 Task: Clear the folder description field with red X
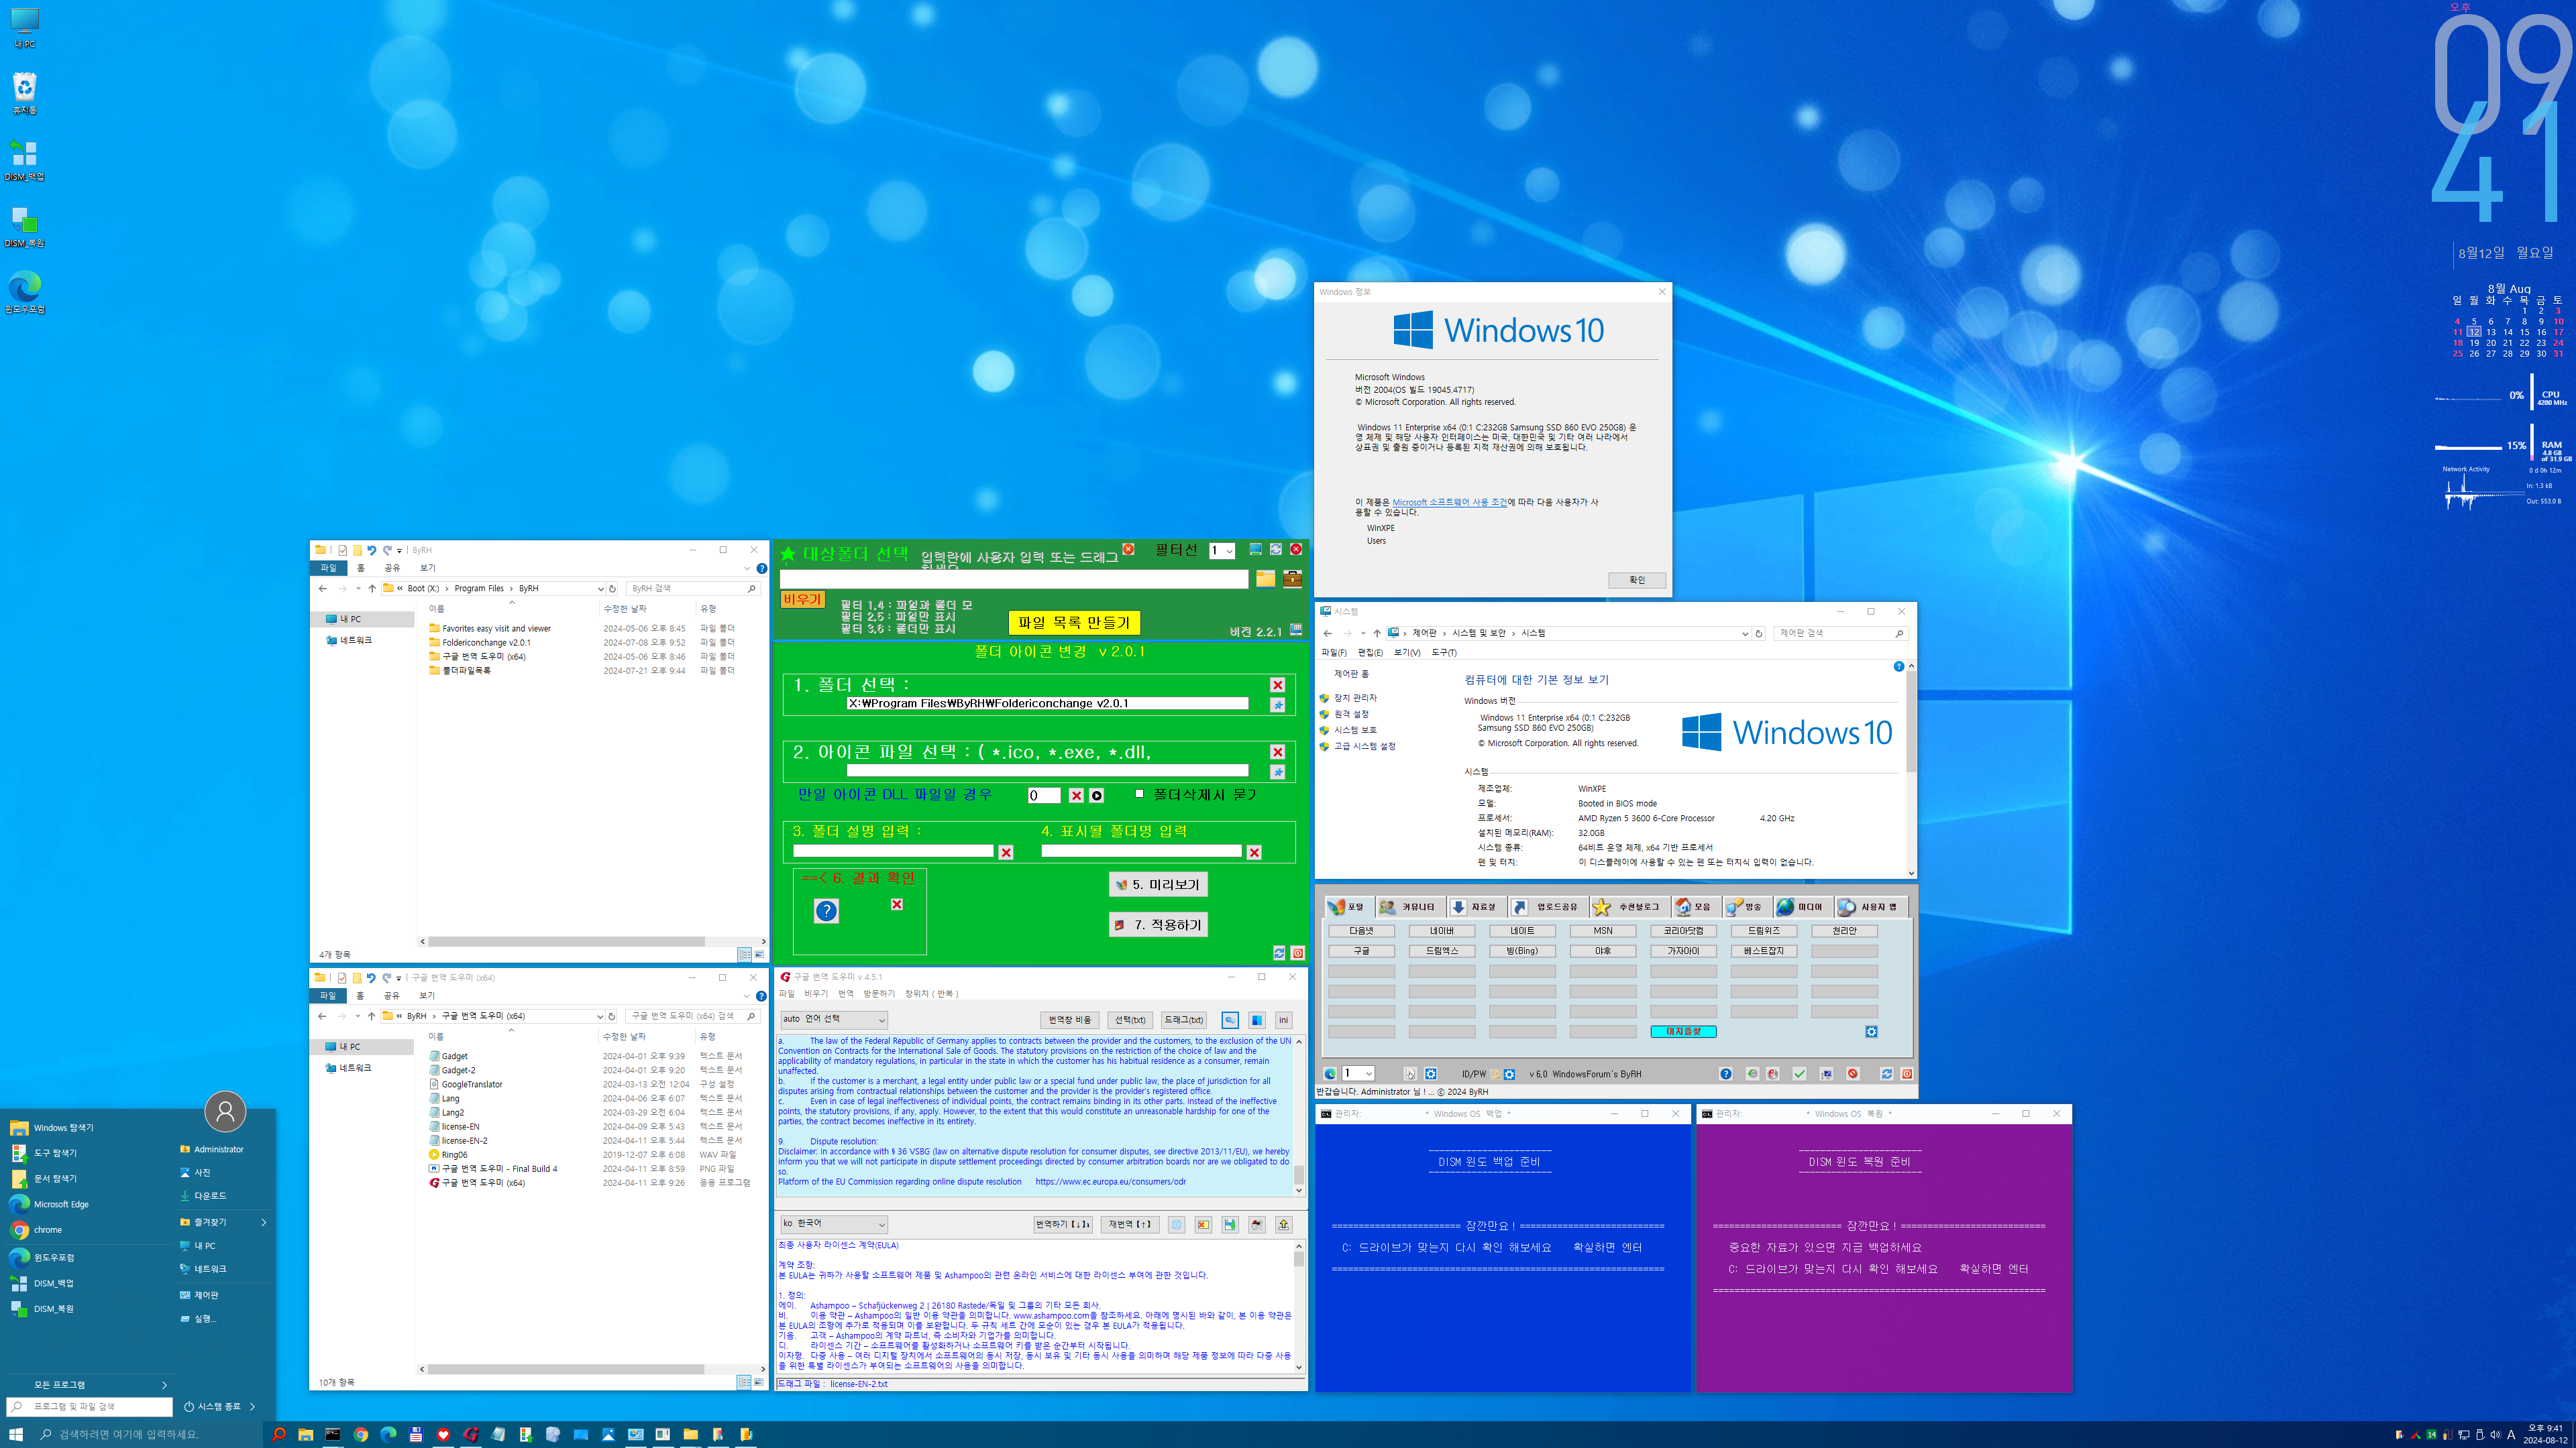coord(1006,853)
